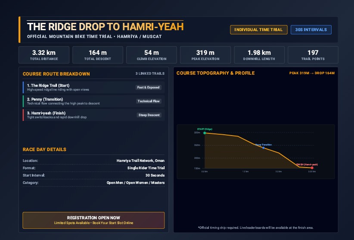Click the Hamriya Trail Network, Oman location value
The width and height of the screenshot is (354, 240).
click(140, 161)
